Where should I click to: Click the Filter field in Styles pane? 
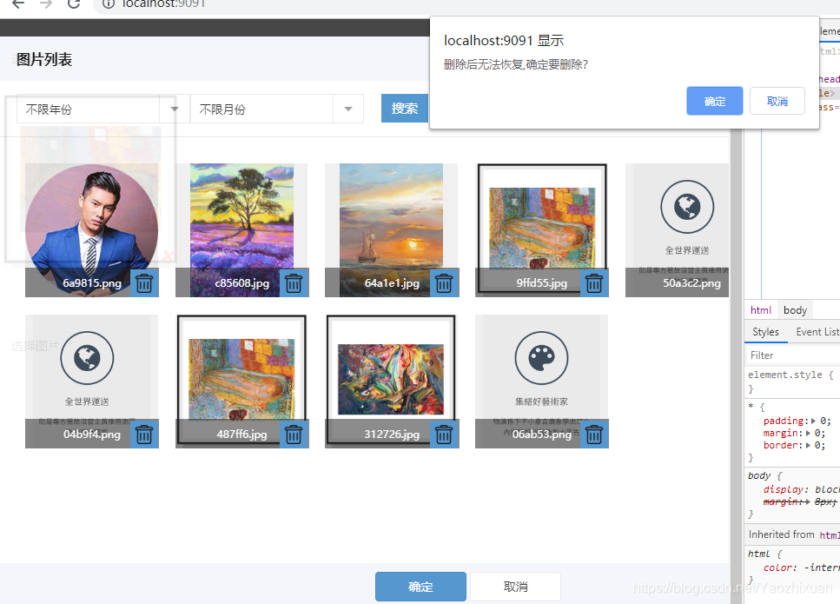(793, 355)
